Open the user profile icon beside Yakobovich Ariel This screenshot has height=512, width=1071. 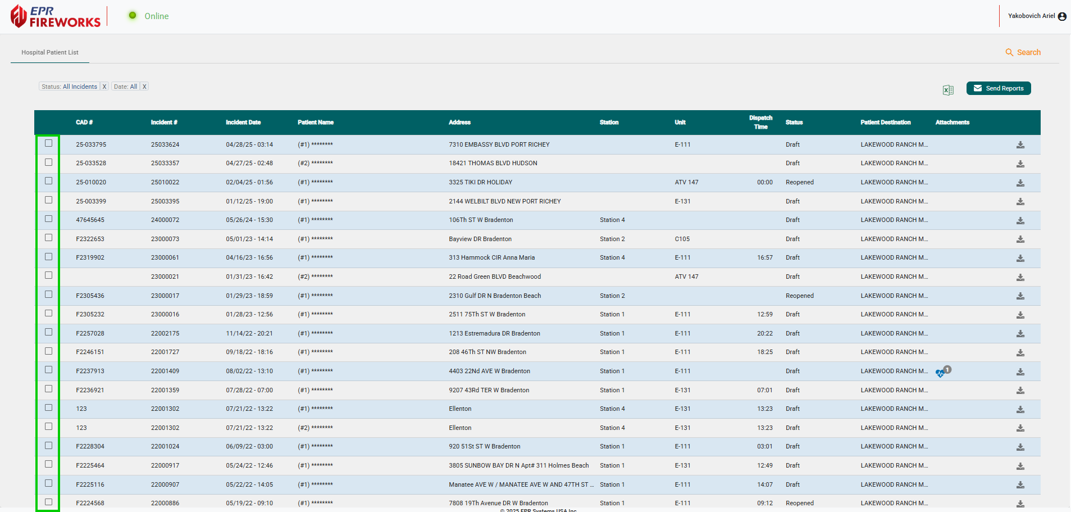pyautogui.click(x=1061, y=16)
